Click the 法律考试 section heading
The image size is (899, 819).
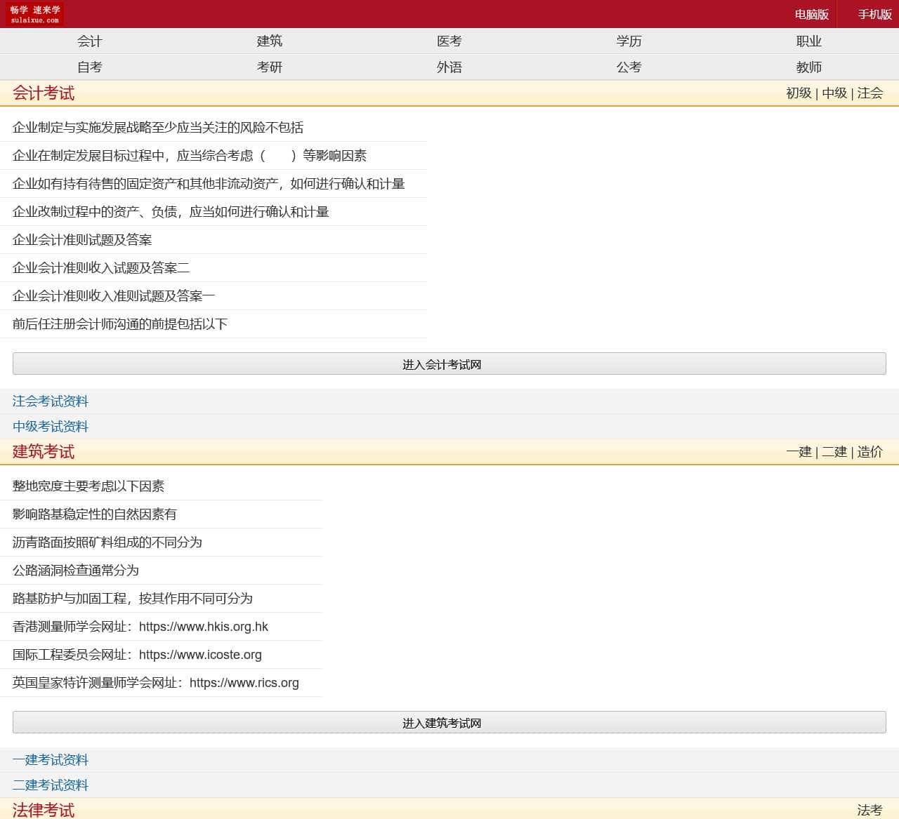44,811
